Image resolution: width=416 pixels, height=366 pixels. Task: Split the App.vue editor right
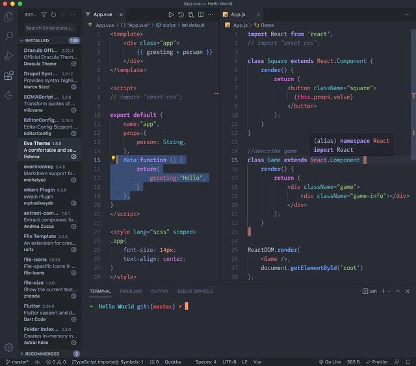pos(201,14)
